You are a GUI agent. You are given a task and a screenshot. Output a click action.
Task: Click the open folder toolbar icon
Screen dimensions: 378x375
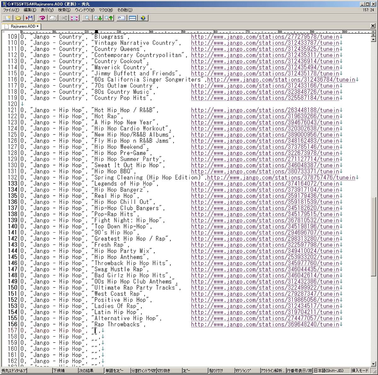click(18, 18)
